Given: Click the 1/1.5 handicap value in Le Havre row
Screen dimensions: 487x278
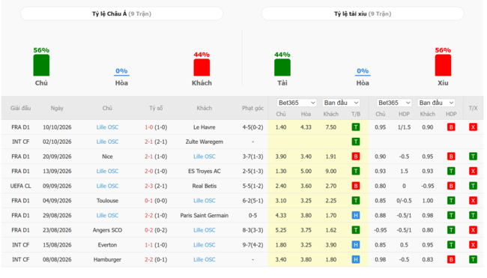Looking at the screenshot, I should [404, 127].
